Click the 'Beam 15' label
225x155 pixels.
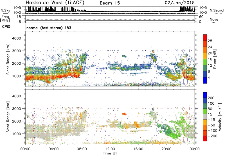(x=110, y=3)
